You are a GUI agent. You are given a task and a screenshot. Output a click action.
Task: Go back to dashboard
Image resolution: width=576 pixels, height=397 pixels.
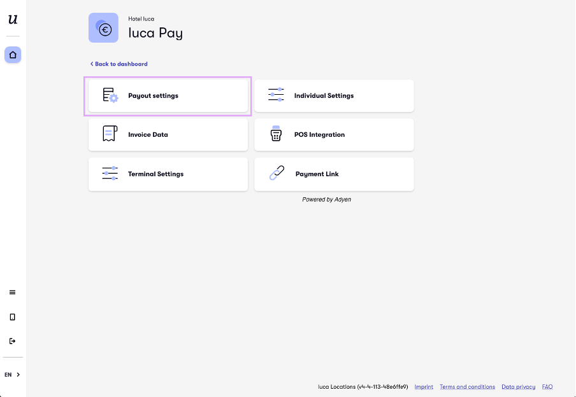pos(119,64)
